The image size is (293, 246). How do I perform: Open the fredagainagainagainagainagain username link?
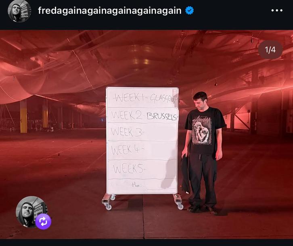click(x=109, y=10)
